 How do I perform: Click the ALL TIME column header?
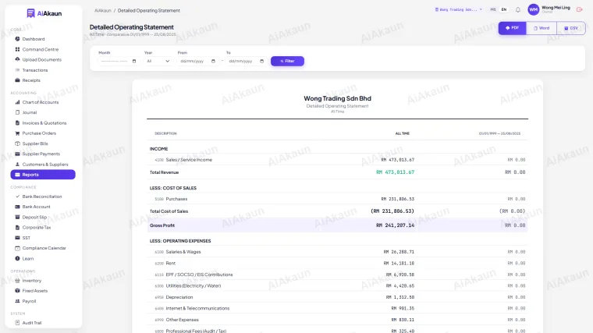coord(403,133)
